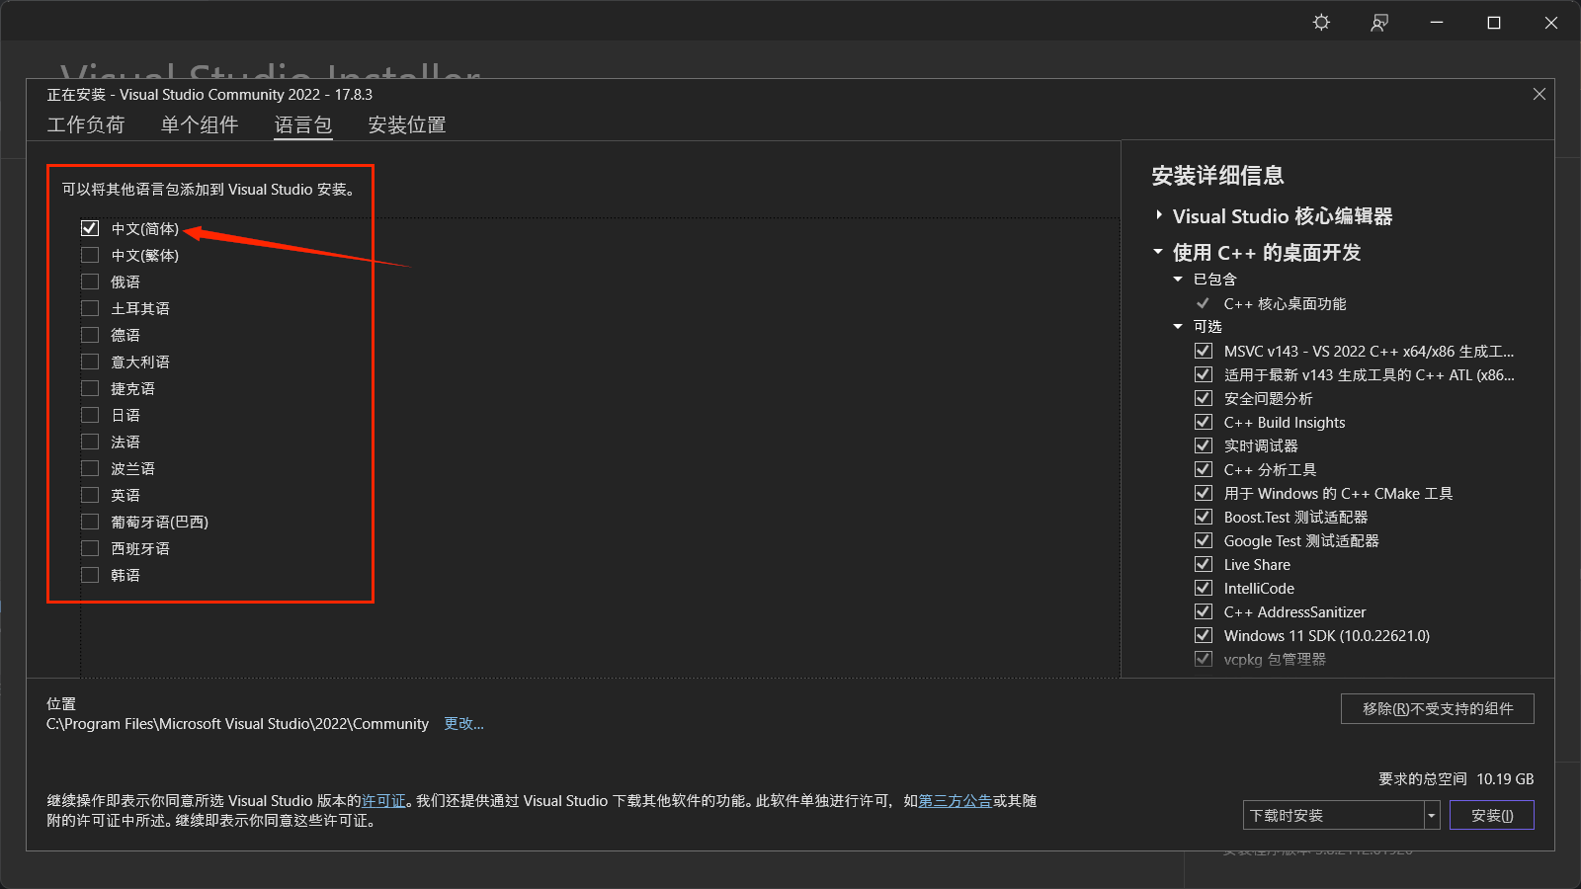Click 移除不受支持的组件 button
The image size is (1581, 889).
pos(1437,709)
